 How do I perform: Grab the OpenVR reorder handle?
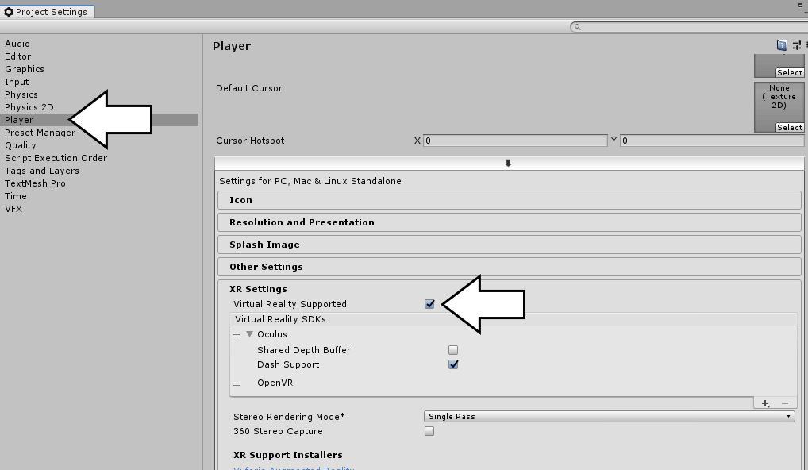[x=237, y=384]
